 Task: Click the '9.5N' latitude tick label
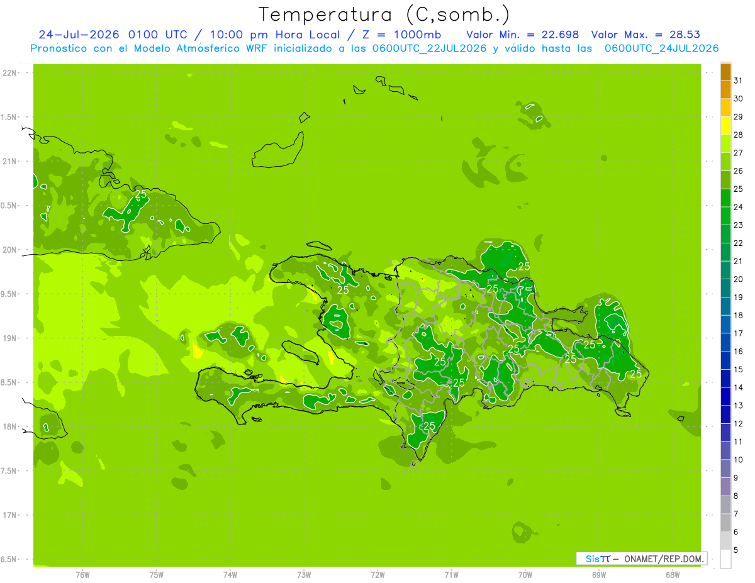coord(9,294)
